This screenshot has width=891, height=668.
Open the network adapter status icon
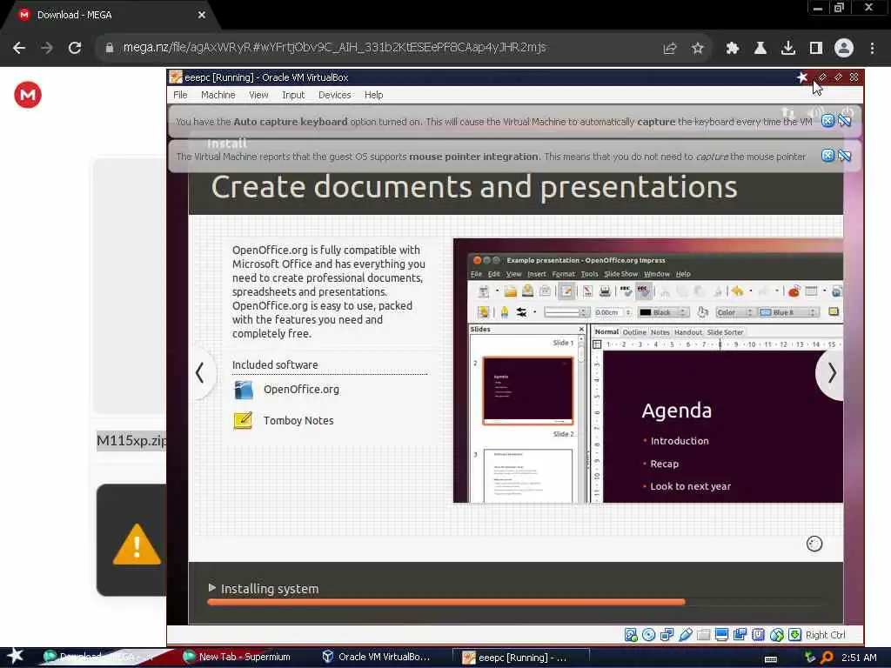667,635
